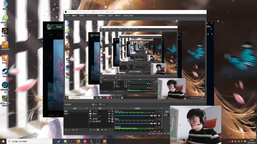Open source Properties (属性) with gear icon

tap(94, 105)
